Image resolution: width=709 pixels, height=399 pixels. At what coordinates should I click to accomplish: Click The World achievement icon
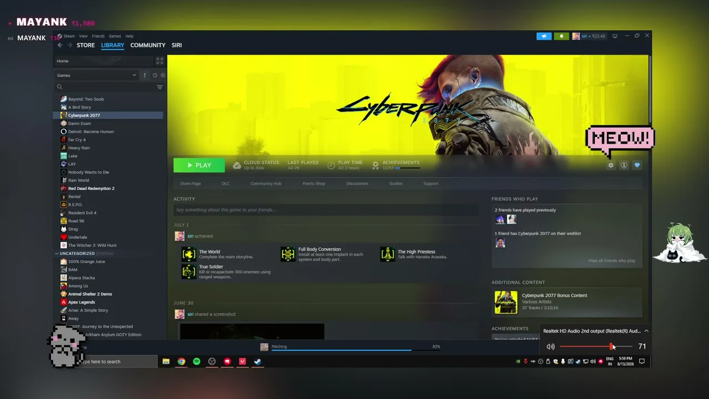pos(189,254)
